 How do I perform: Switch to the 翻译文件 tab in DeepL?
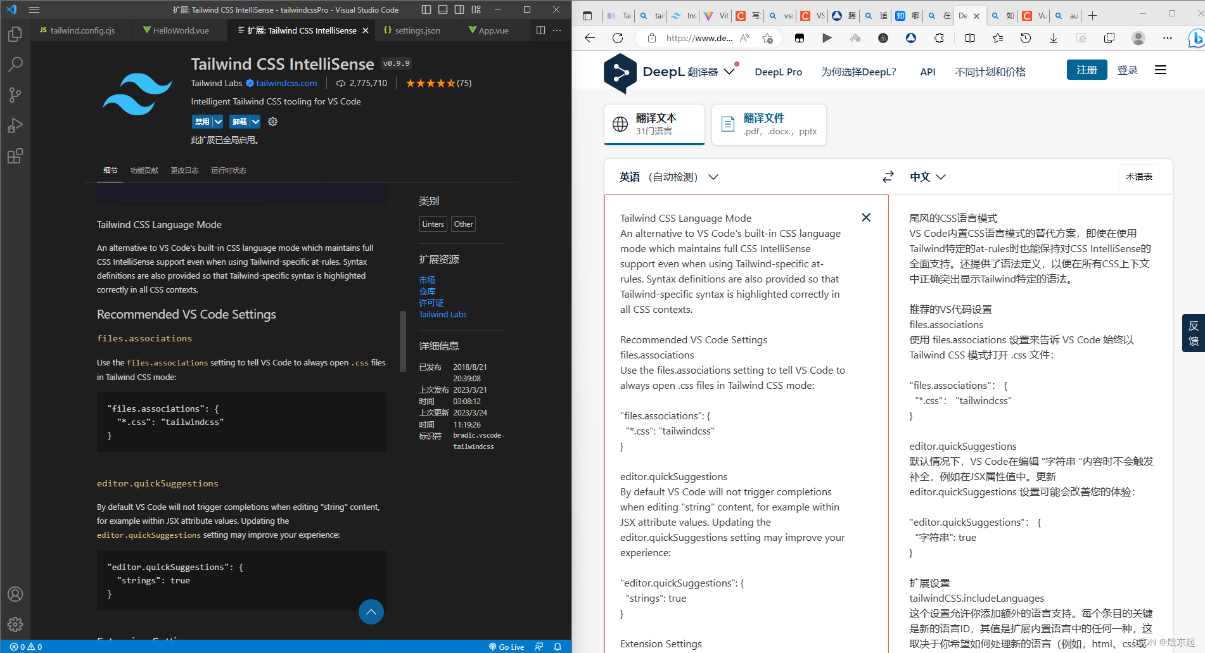[768, 124]
